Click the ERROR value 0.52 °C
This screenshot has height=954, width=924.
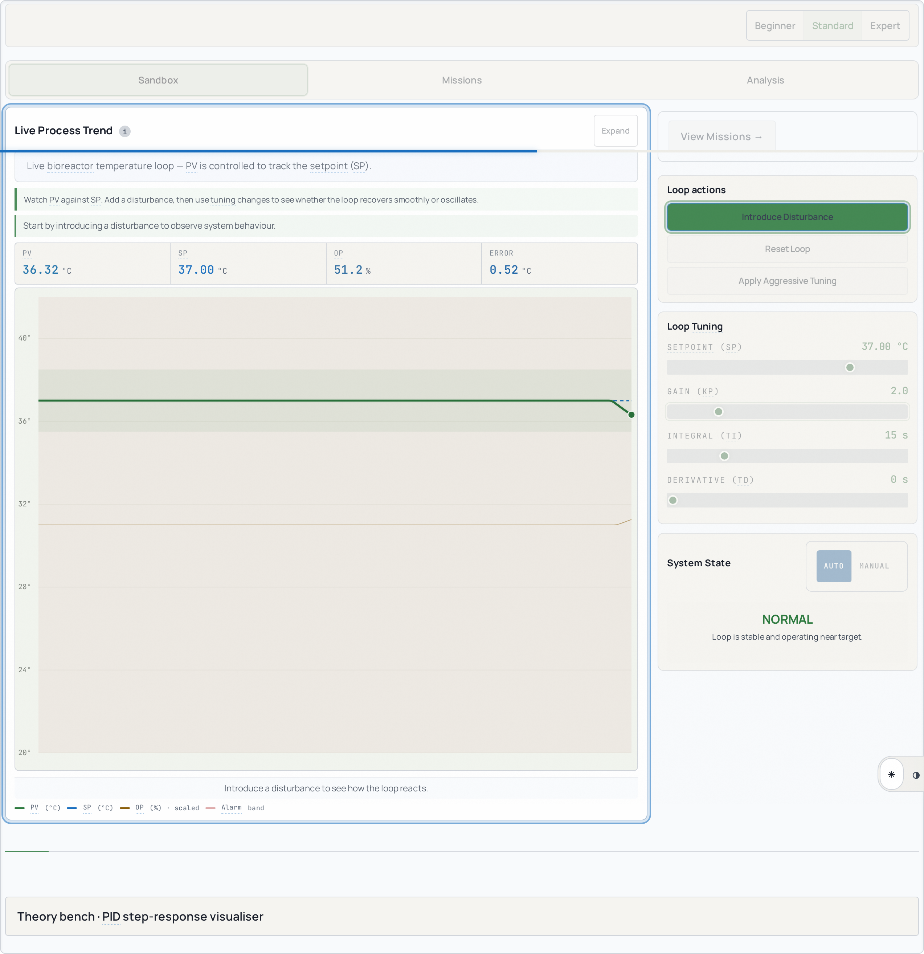[510, 270]
